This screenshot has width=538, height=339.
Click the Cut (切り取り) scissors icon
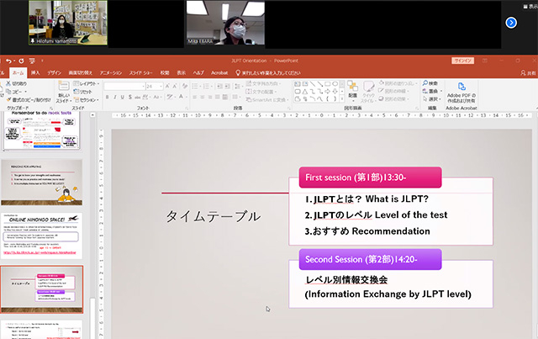[x=8, y=83]
